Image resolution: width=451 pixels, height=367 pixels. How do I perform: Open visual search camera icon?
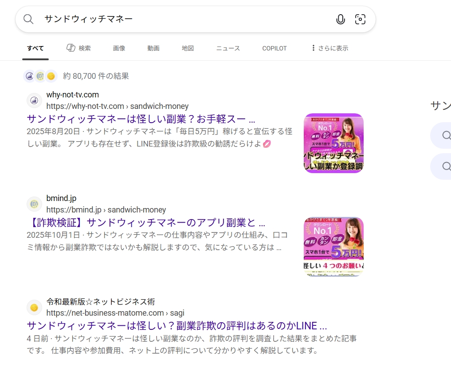360,19
